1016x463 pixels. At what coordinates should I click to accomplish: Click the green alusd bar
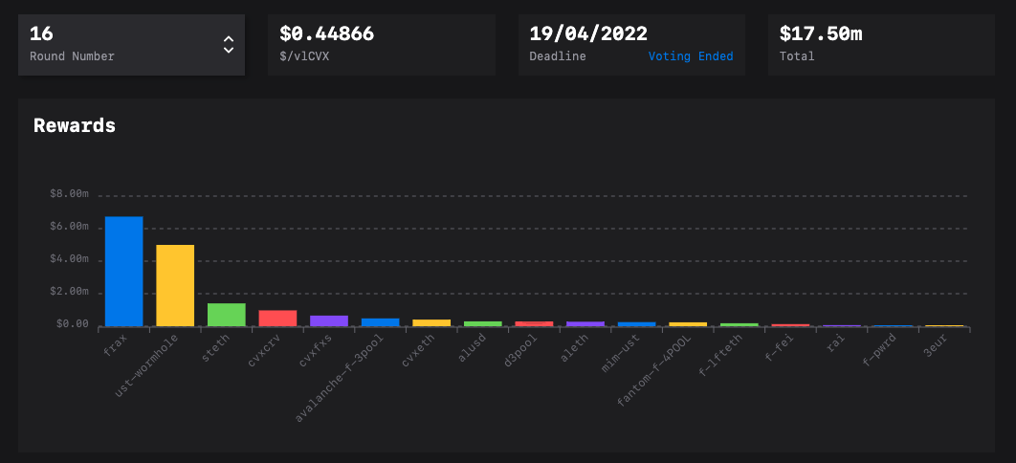483,323
